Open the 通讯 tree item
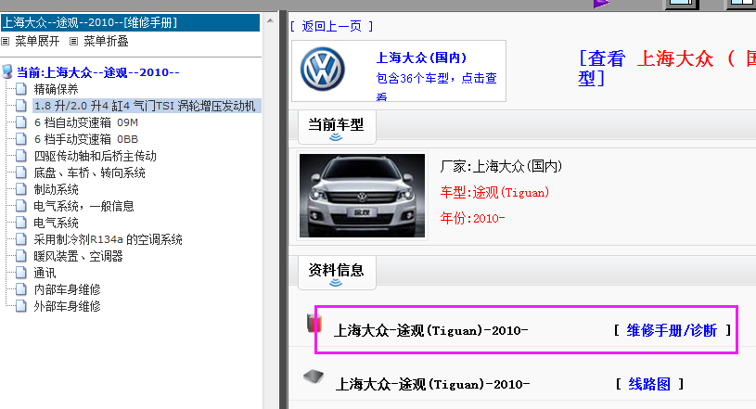Screen dimensions: 756x409 click(x=45, y=273)
